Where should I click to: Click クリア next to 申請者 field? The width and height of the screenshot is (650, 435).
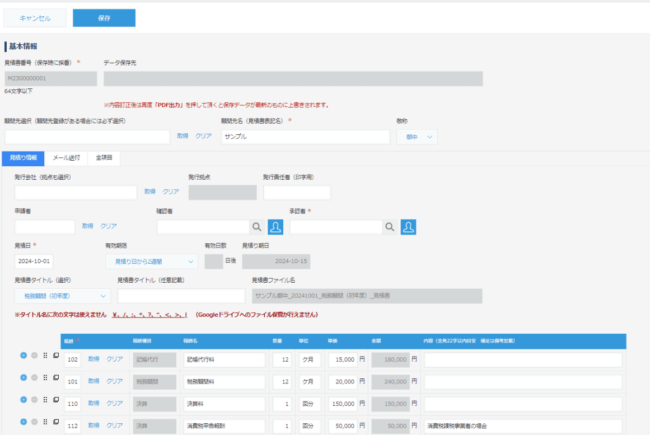[109, 226]
